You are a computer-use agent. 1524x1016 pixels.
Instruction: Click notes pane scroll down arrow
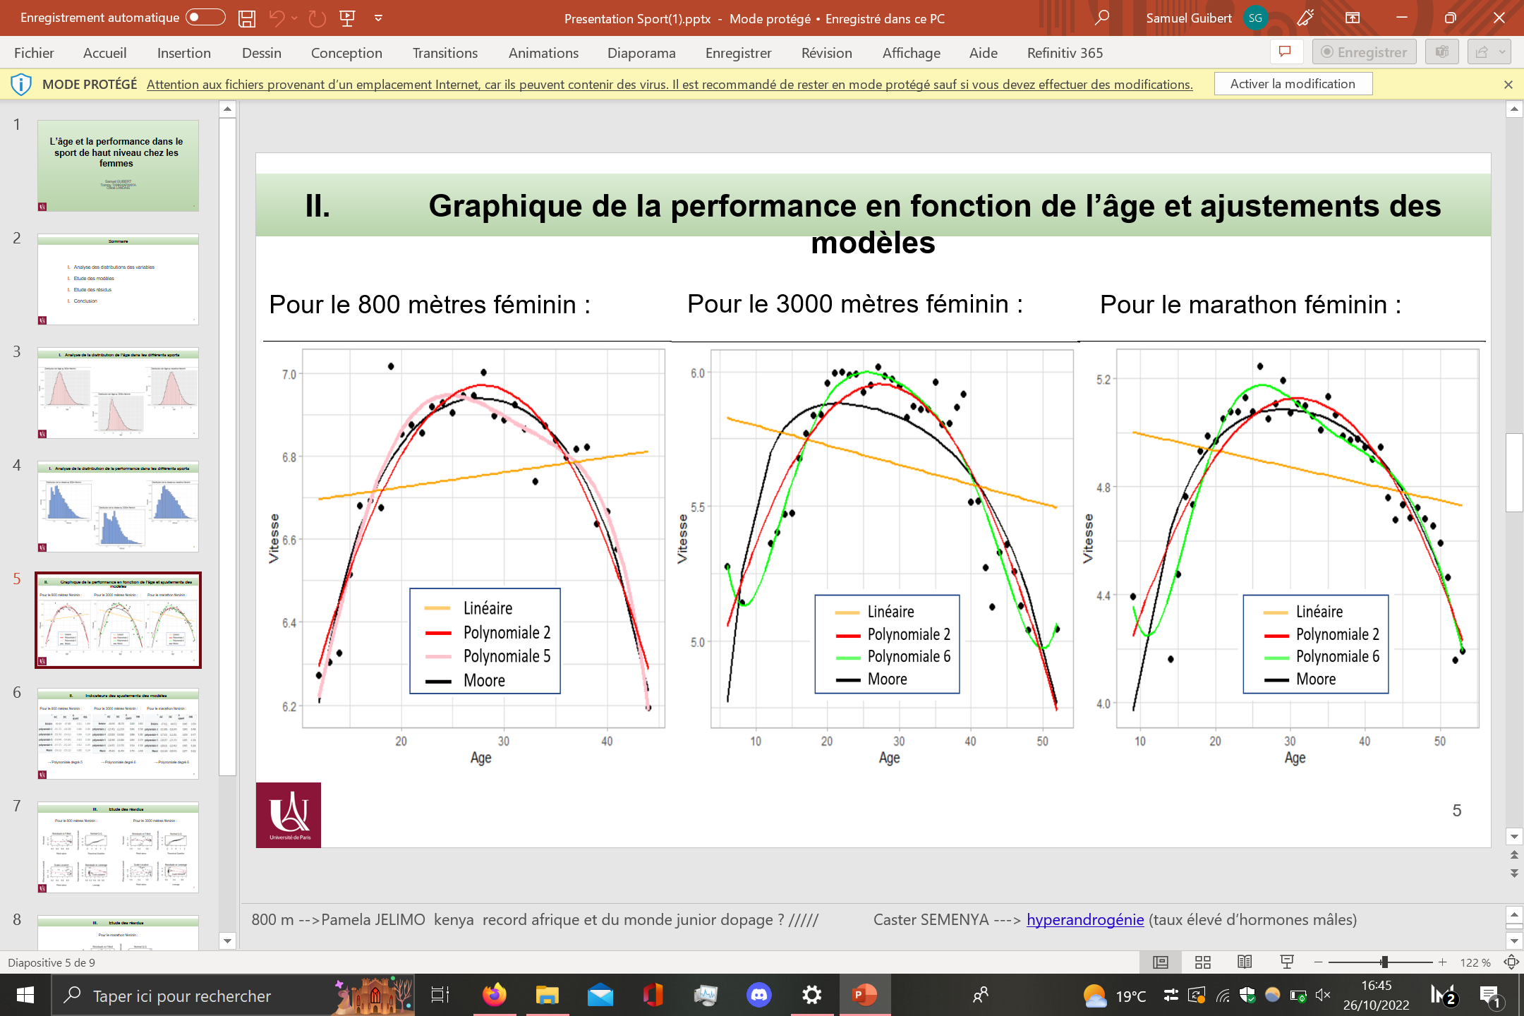click(1514, 941)
